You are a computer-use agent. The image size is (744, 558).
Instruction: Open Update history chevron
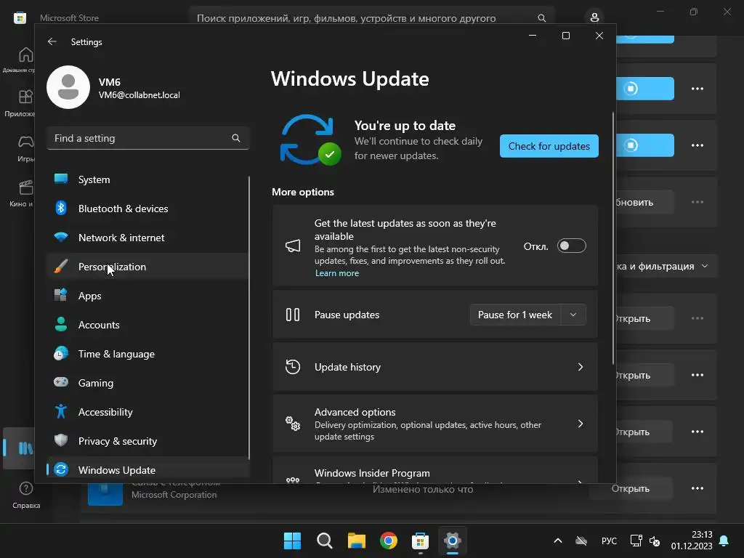[x=581, y=367]
